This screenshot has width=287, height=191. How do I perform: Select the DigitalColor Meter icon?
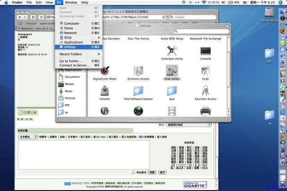[x=104, y=71]
